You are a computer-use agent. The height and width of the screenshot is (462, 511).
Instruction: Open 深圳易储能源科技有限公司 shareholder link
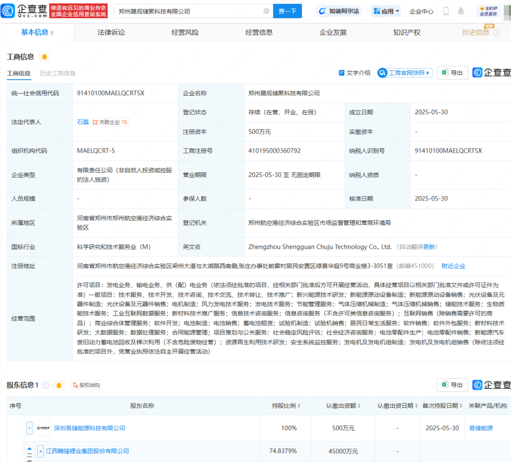(x=89, y=428)
